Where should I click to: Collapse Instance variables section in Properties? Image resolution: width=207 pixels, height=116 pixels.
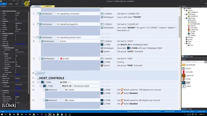point(1,34)
